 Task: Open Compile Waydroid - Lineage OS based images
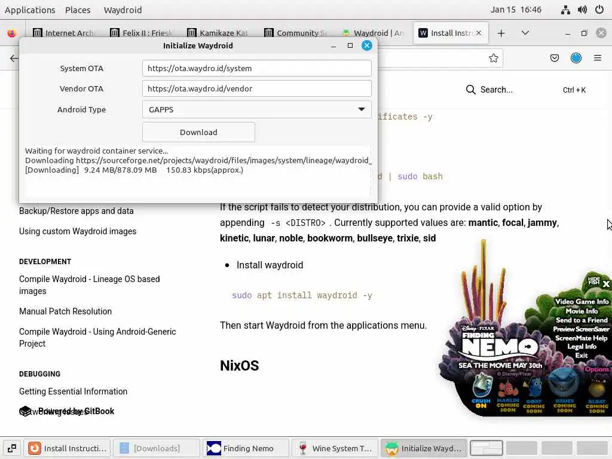(x=90, y=285)
